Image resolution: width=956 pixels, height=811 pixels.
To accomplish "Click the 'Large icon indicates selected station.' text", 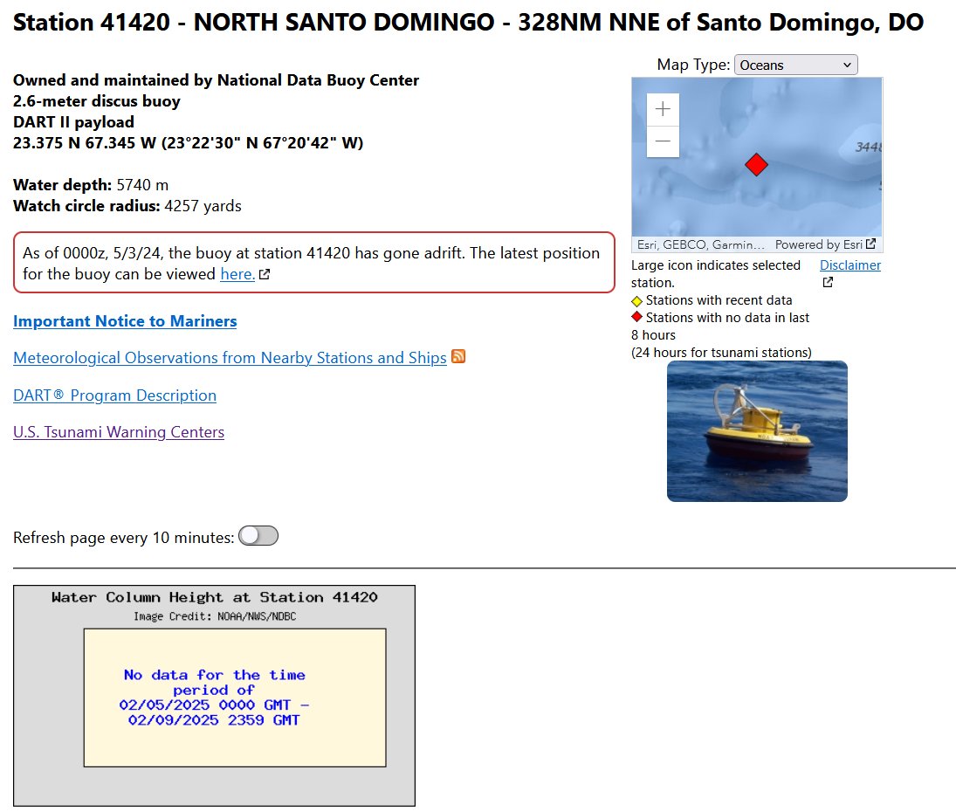I will tap(716, 274).
